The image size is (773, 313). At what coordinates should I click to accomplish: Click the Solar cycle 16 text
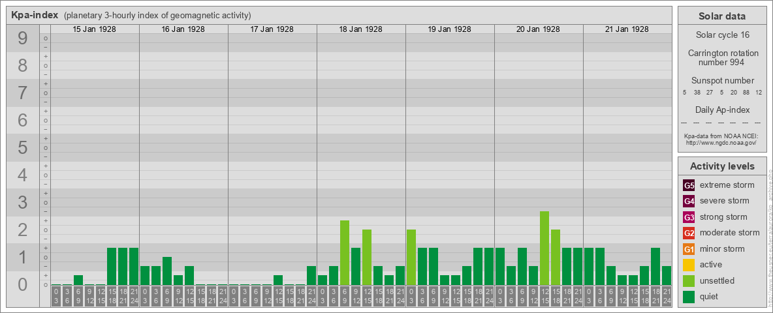click(722, 35)
